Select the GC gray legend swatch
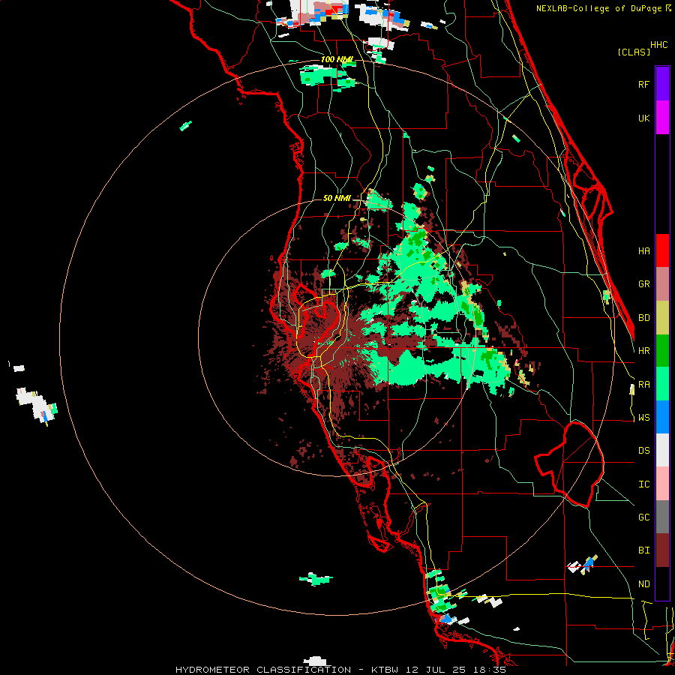Viewport: 675px width, 675px height. (x=662, y=517)
